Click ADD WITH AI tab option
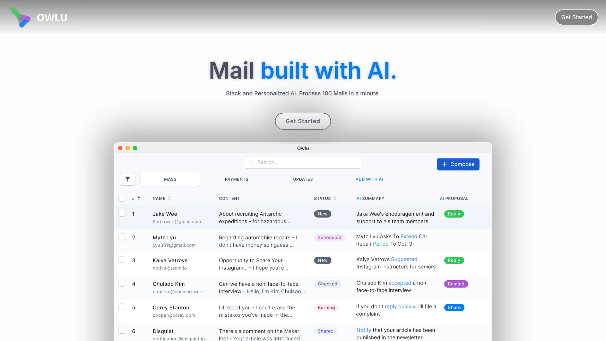606x341 pixels. point(369,179)
